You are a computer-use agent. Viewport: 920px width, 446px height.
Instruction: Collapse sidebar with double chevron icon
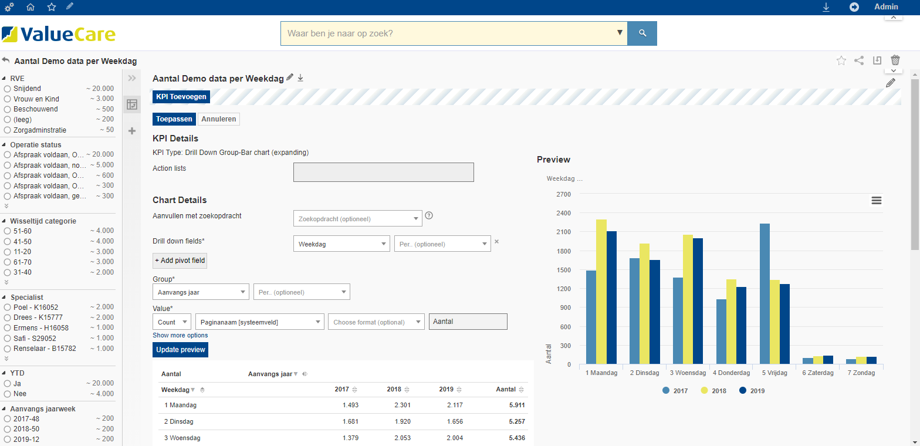132,78
